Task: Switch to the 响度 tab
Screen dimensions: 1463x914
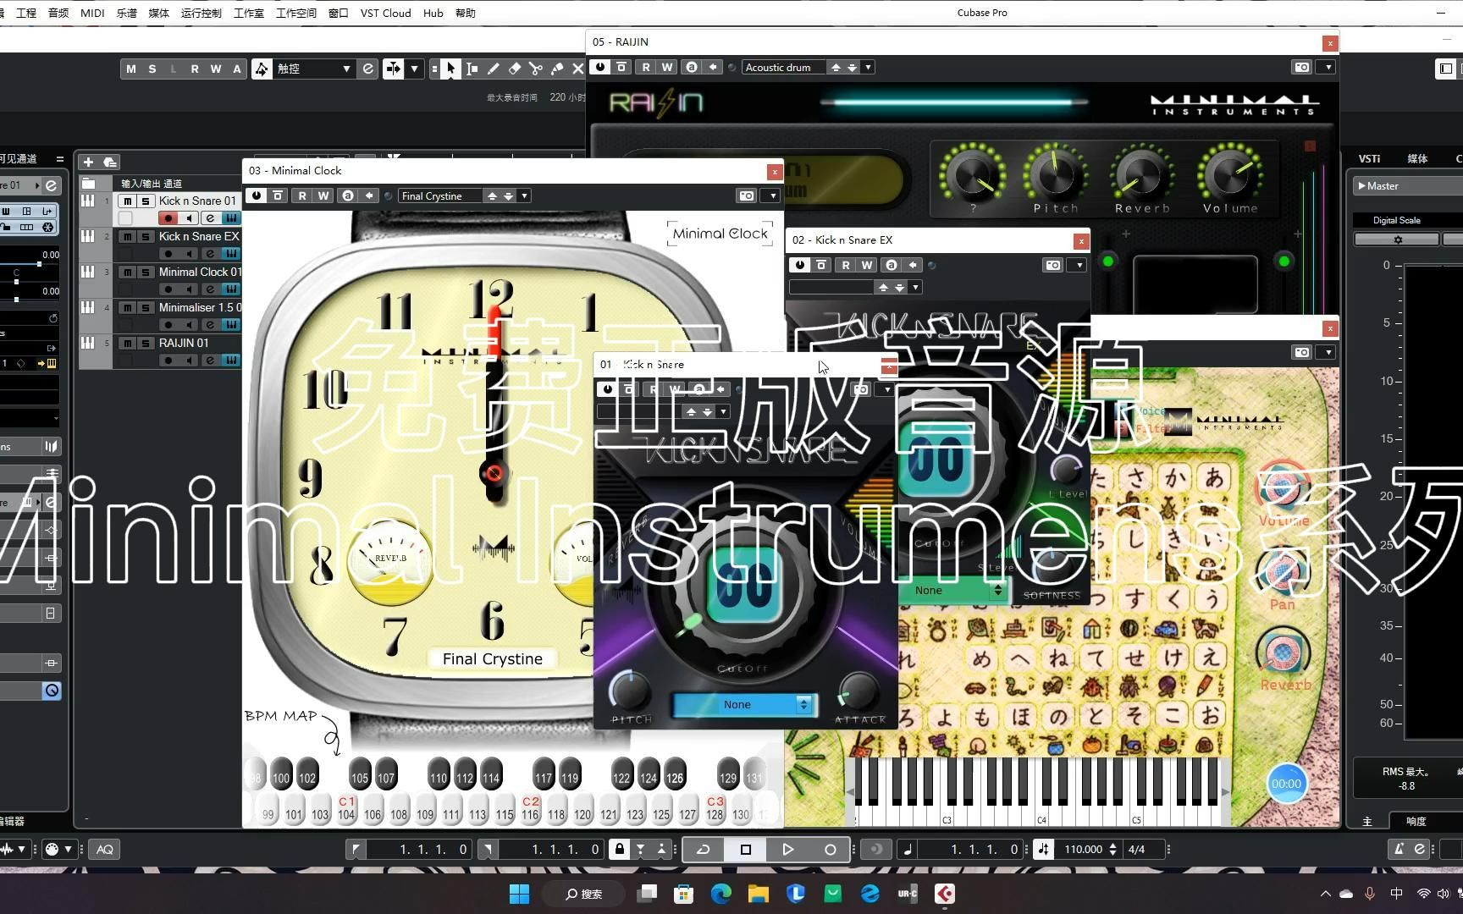Action: click(x=1416, y=821)
